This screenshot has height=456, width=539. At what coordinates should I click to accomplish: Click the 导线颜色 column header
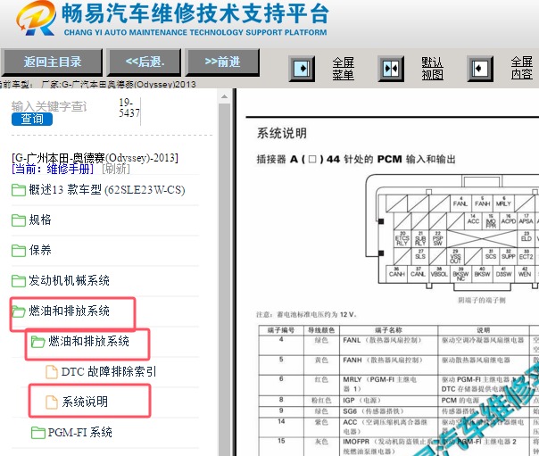pyautogui.click(x=321, y=330)
